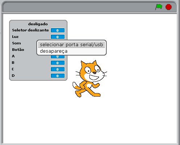
Task: Start the project with the green flag
Action: (159, 7)
